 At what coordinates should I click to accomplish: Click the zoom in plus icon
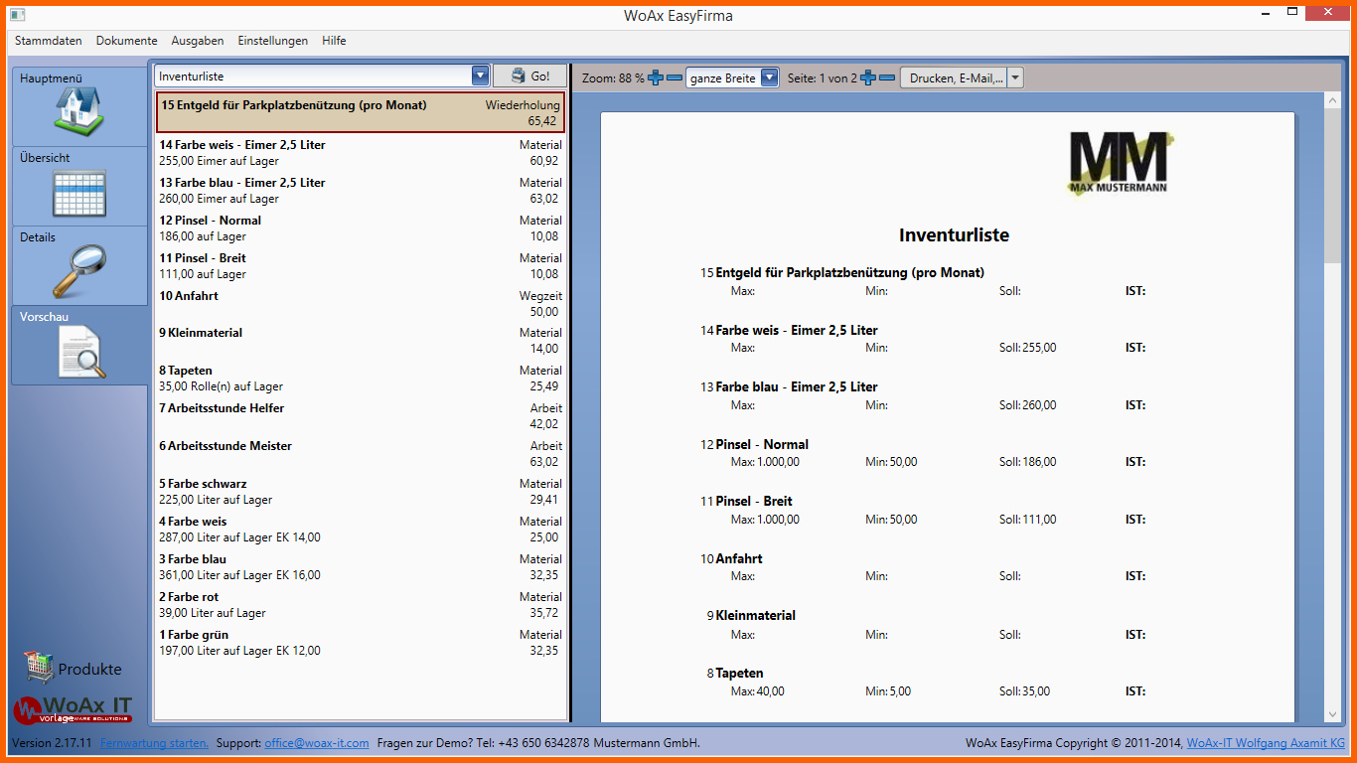pyautogui.click(x=656, y=77)
